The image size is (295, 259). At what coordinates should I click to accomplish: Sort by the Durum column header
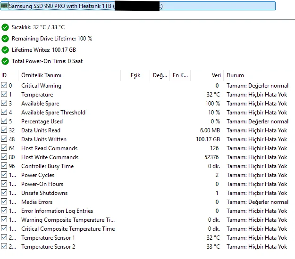(x=259, y=75)
